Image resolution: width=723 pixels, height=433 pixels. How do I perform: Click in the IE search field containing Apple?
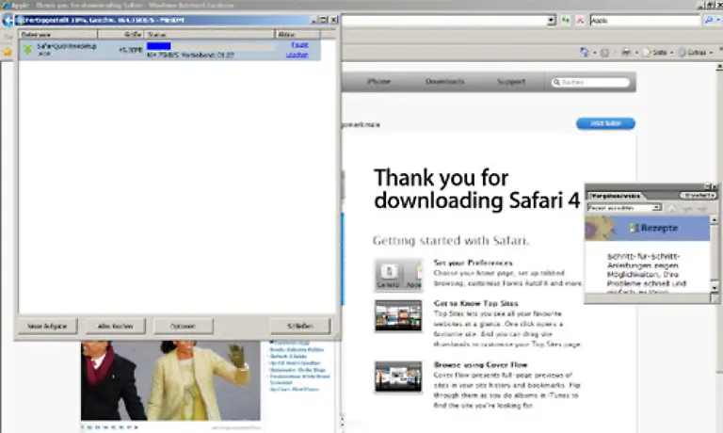[645, 21]
